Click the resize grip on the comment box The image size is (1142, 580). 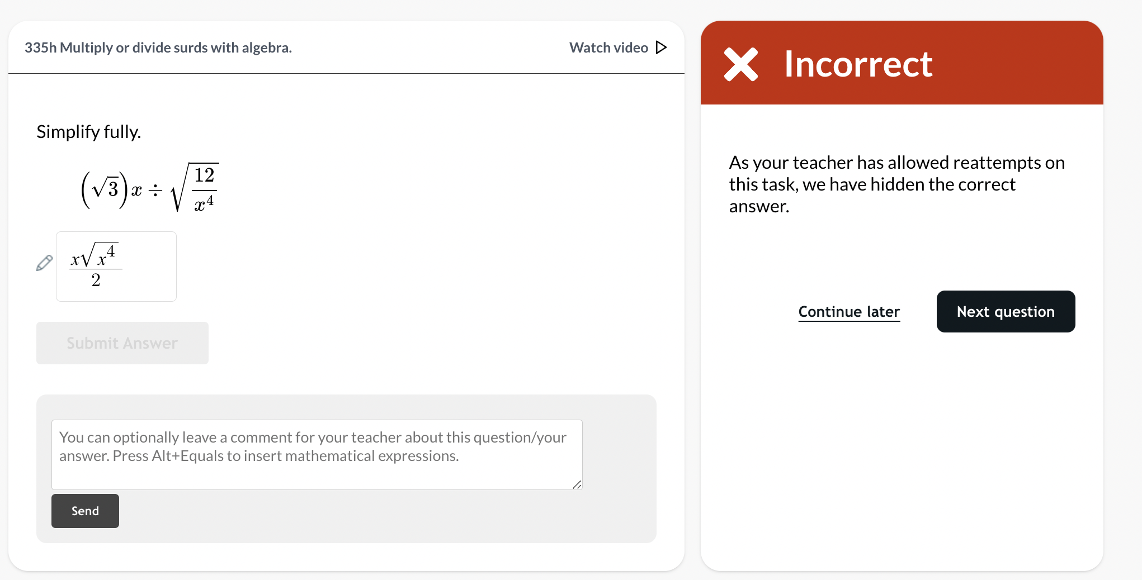pos(577,486)
